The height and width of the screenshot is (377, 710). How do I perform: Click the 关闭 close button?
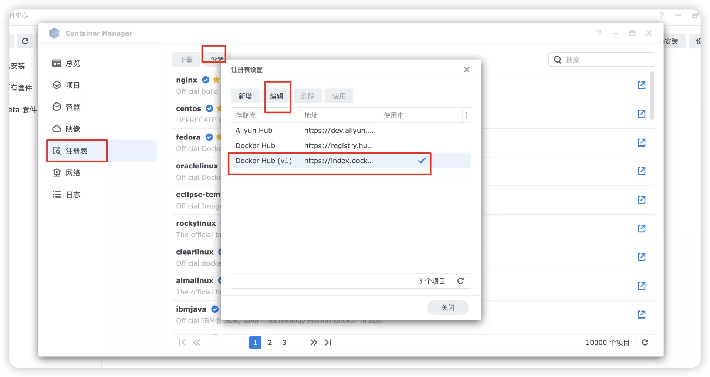click(448, 307)
